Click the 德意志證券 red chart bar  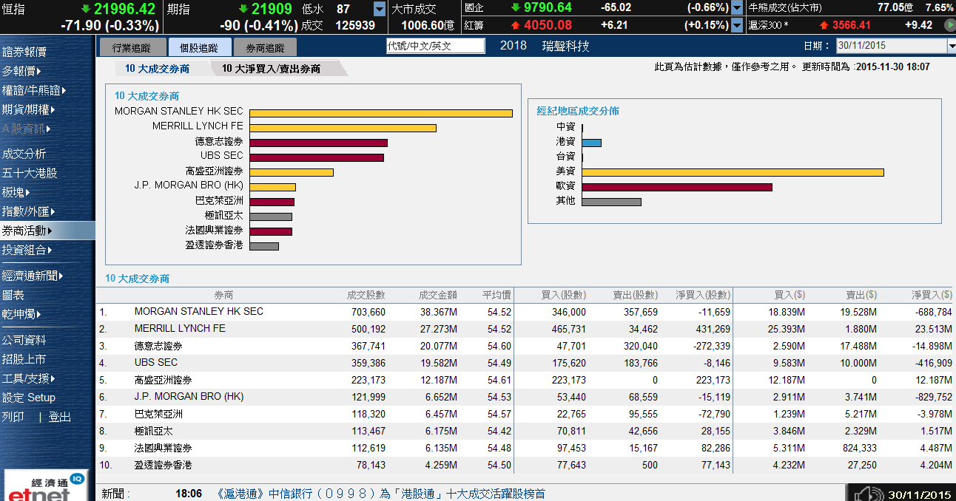[318, 143]
